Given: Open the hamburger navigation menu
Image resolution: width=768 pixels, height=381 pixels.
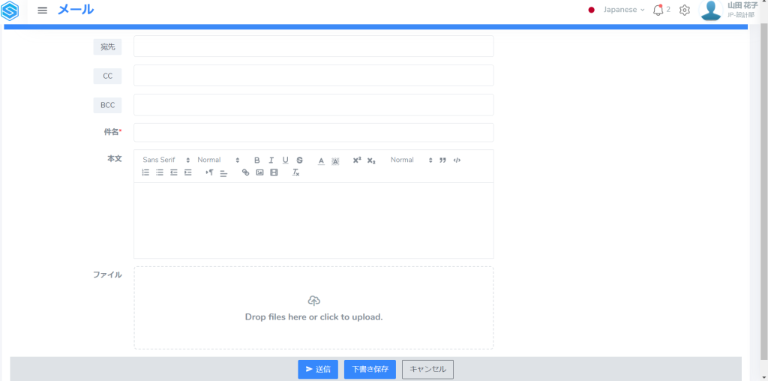Looking at the screenshot, I should pyautogui.click(x=42, y=10).
